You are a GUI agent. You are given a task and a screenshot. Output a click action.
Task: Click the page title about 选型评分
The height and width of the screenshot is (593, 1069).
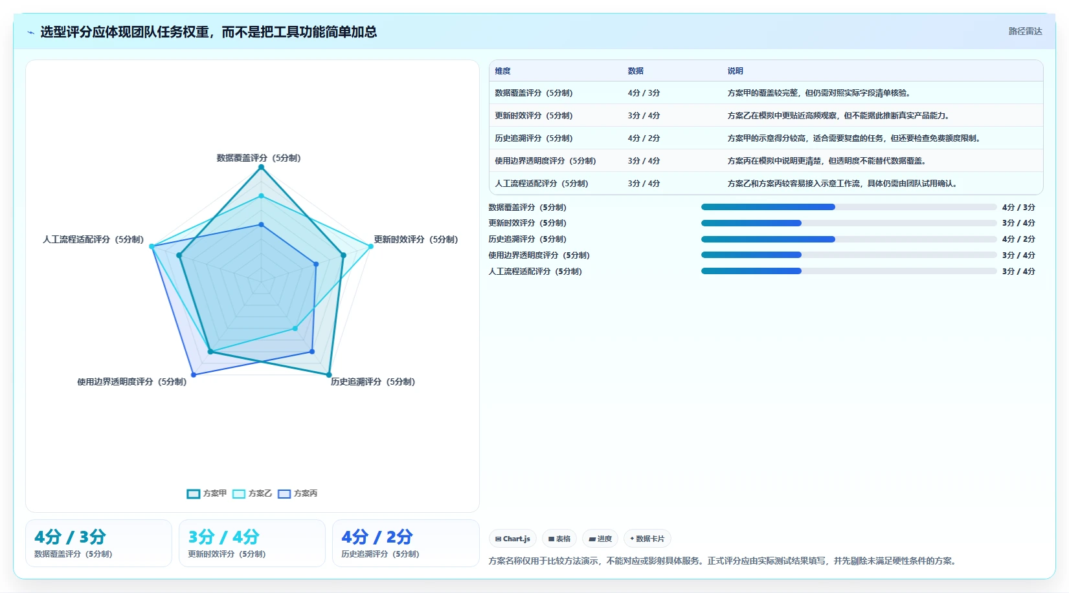[x=208, y=32]
